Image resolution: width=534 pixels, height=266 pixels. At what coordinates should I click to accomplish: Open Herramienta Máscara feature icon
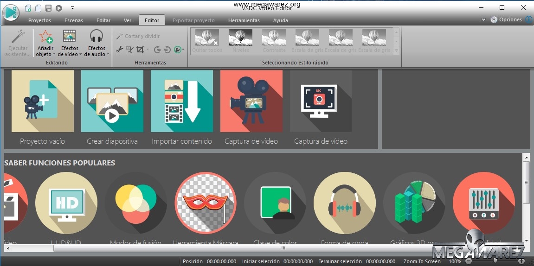click(x=206, y=203)
